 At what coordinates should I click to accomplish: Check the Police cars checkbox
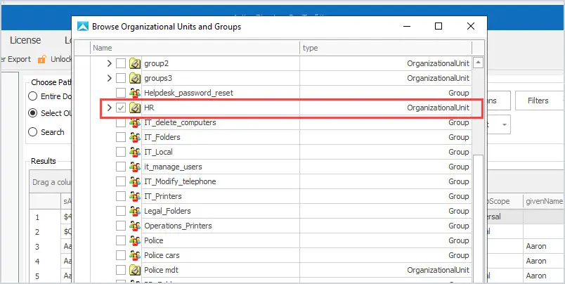click(121, 255)
